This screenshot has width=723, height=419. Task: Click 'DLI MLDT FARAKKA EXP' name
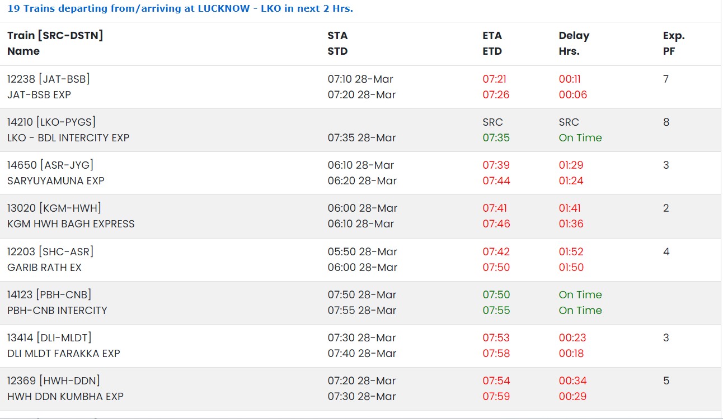tap(64, 354)
